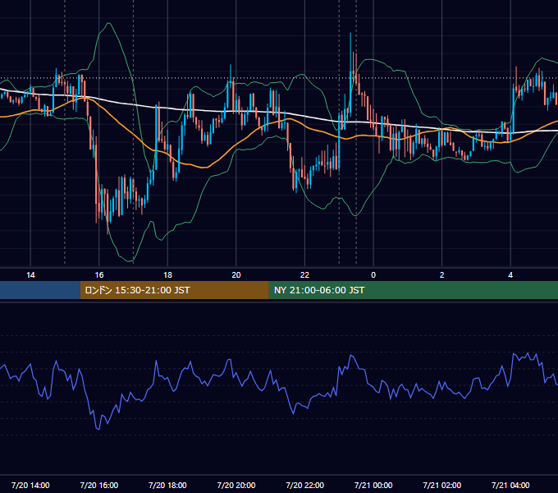Screen dimensions: 558x493
Task: Select the NY 21:00-06:00 JST session bar
Action: point(413,290)
